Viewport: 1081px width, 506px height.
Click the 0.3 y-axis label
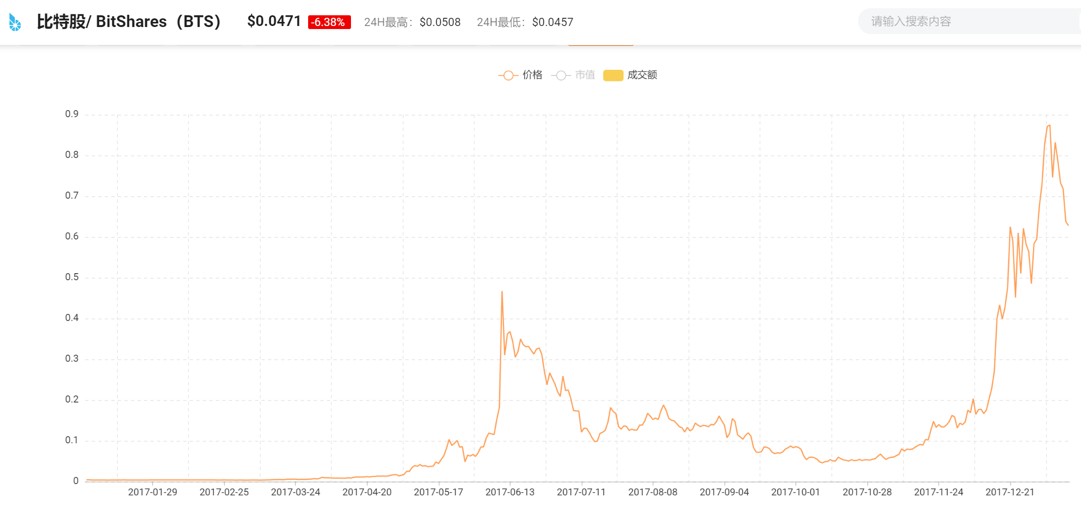72,359
